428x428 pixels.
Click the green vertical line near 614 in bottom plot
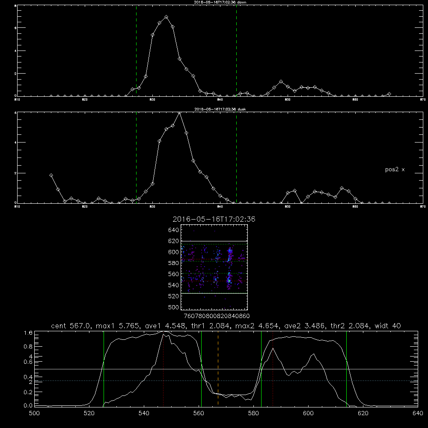click(x=346, y=369)
